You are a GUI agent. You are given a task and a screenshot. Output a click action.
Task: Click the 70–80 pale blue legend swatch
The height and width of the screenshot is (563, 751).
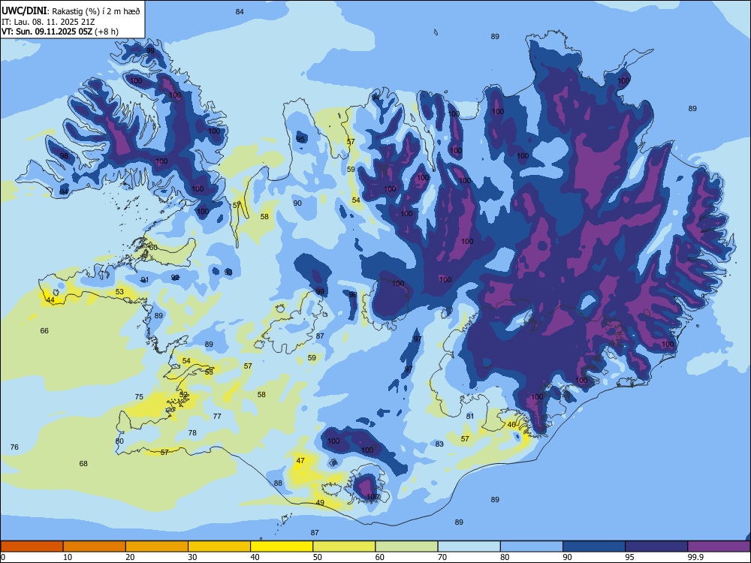pos(469,546)
